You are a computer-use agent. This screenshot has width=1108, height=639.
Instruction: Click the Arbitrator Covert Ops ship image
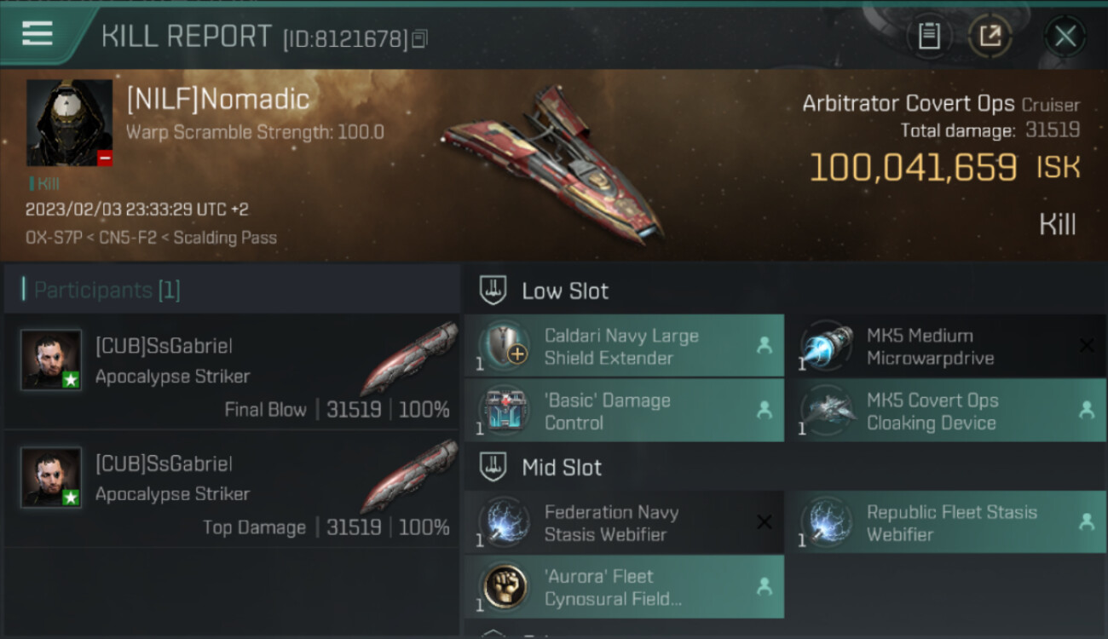pyautogui.click(x=554, y=162)
